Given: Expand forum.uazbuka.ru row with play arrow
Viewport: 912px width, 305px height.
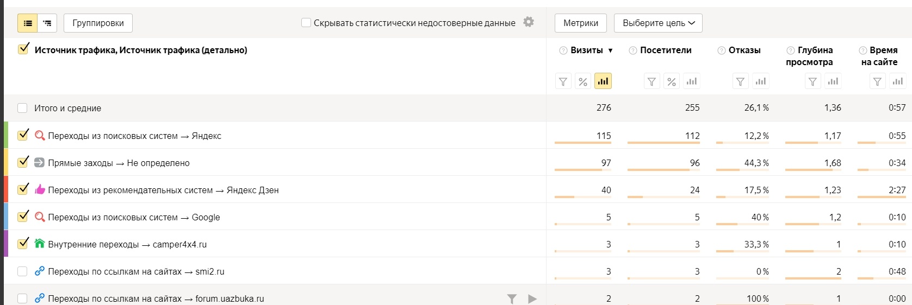Looking at the screenshot, I should coord(532,298).
